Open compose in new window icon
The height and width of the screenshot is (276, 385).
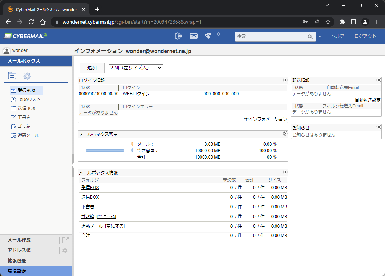pyautogui.click(x=65, y=240)
